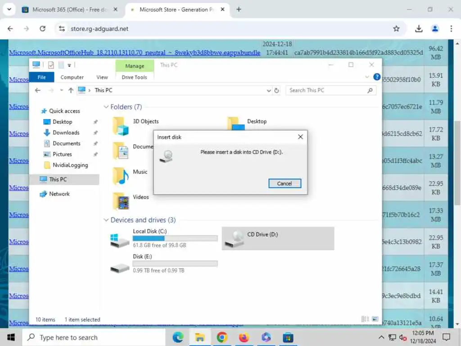Image resolution: width=461 pixels, height=346 pixels.
Task: Open Firefox from taskbar
Action: tap(244, 337)
